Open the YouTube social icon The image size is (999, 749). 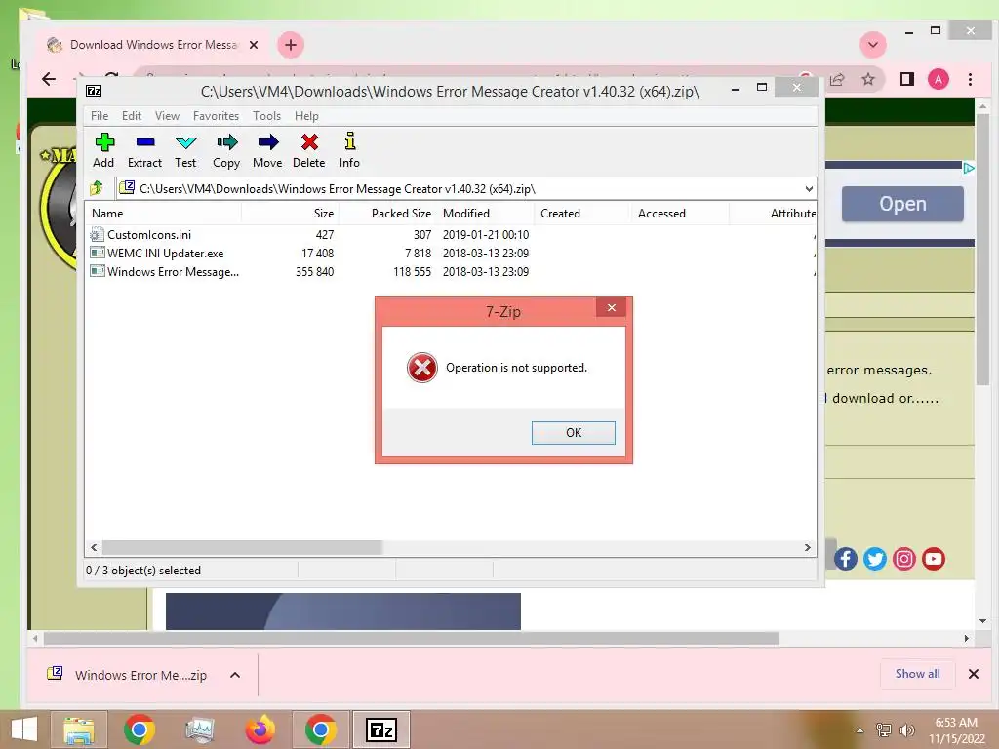click(x=934, y=559)
